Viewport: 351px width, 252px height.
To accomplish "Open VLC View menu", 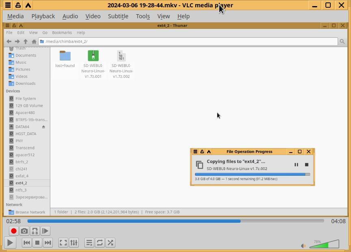I will pos(164,16).
